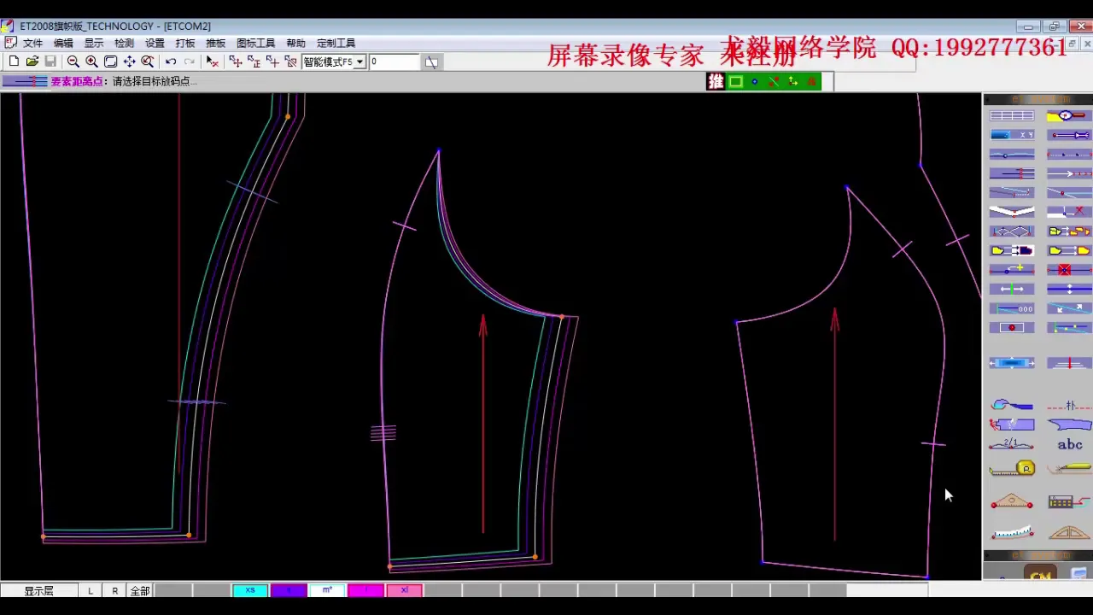The width and height of the screenshot is (1093, 615).
Task: Toggle the 推 grading mode button
Action: pyautogui.click(x=716, y=81)
